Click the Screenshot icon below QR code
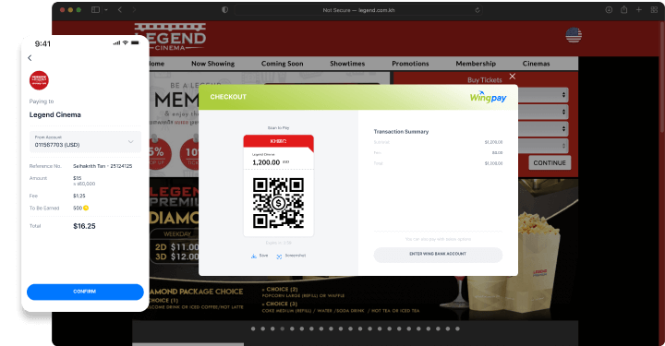This screenshot has width=665, height=346. [279, 257]
